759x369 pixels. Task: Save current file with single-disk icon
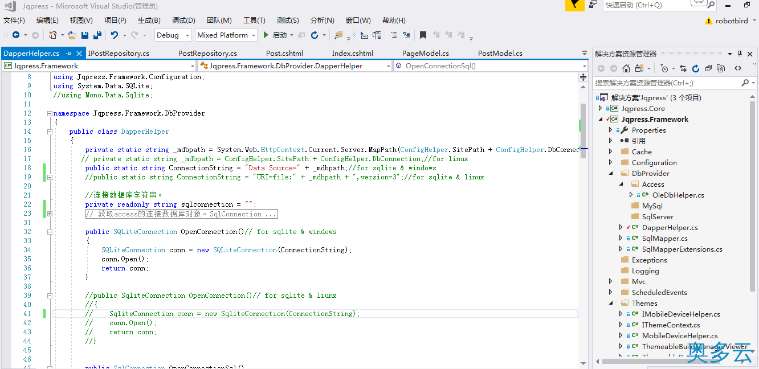85,35
